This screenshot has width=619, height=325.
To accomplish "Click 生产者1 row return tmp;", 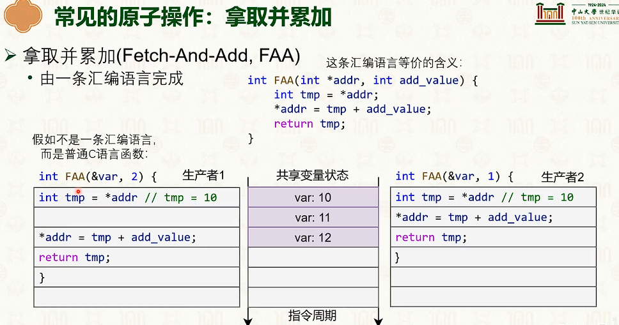I will (x=137, y=257).
